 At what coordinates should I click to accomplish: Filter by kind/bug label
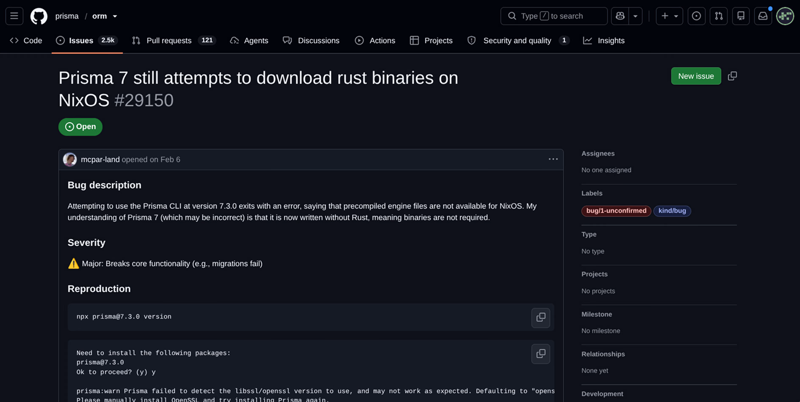click(672, 211)
